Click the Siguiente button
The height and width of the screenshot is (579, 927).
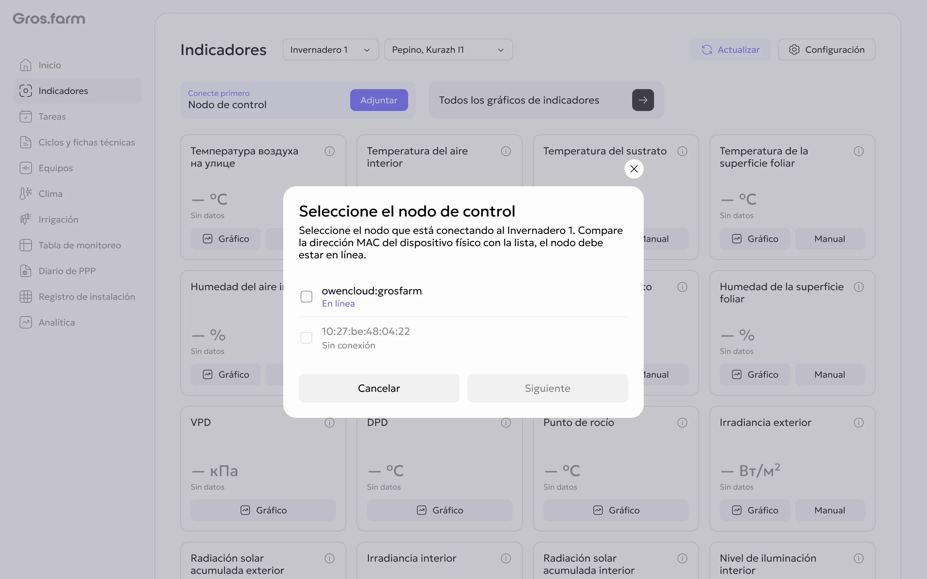pos(548,388)
